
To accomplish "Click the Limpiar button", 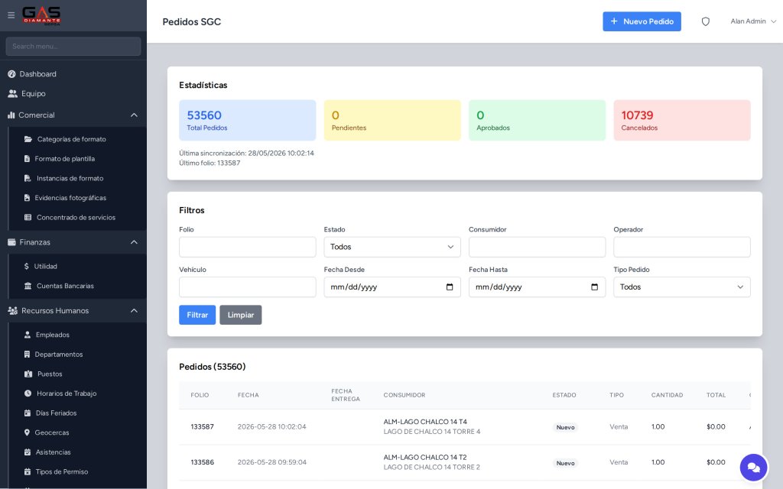I will click(x=241, y=315).
